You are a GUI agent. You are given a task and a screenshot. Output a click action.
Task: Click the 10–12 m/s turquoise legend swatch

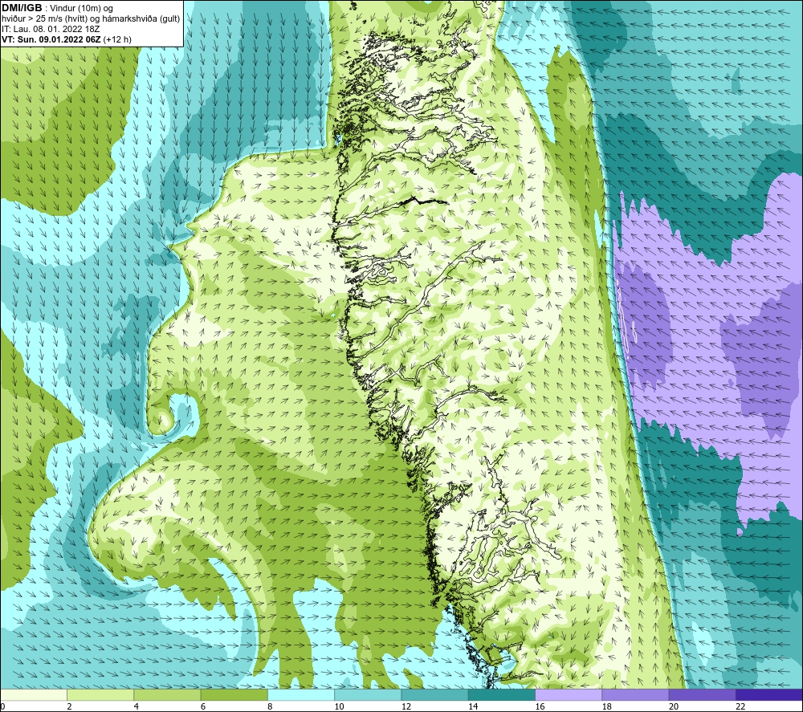[368, 695]
